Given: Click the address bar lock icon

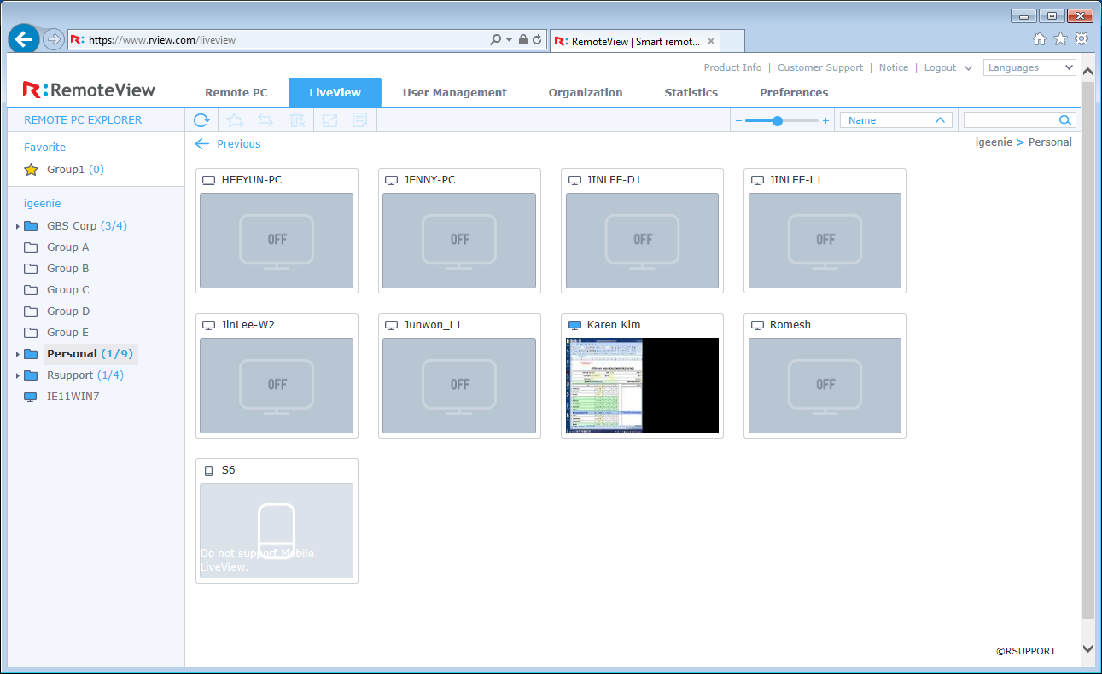Looking at the screenshot, I should (x=523, y=39).
